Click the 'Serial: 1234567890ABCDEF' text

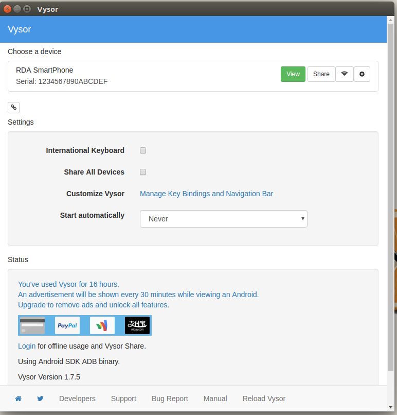click(x=62, y=81)
